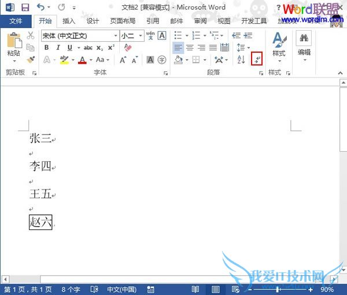The image size is (347, 295).
Task: Copy the selection using the copy icon
Action: point(31,48)
